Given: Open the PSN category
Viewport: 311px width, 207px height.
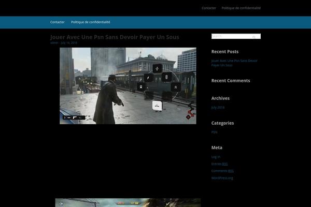Looking at the screenshot, I should (x=215, y=132).
